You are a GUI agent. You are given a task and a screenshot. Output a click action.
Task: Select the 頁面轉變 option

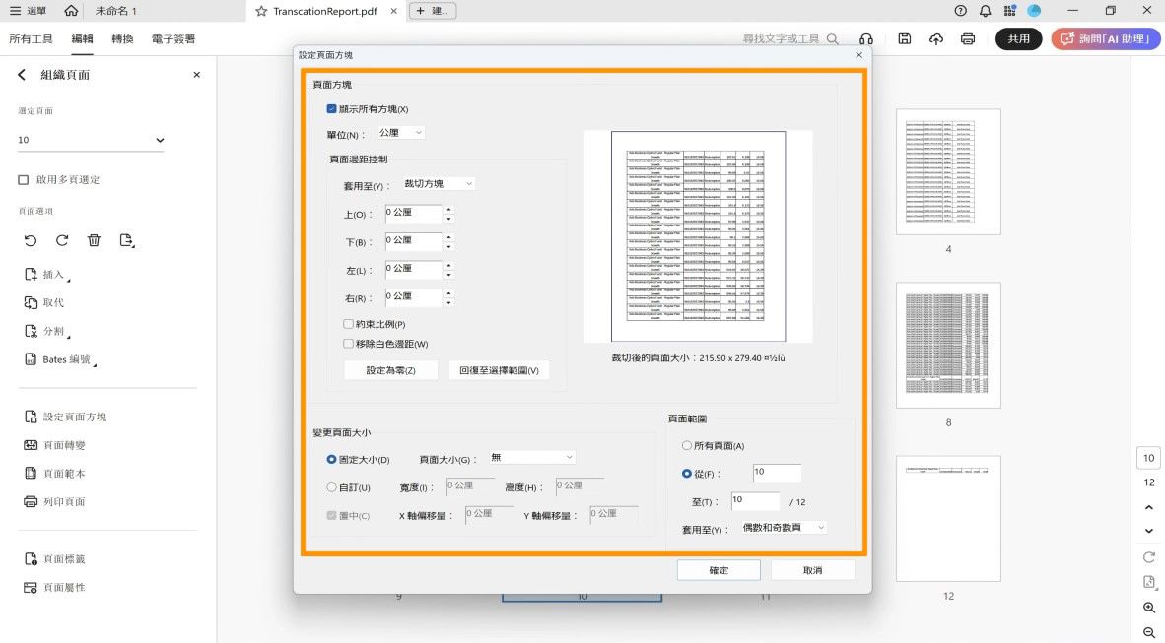(73, 444)
